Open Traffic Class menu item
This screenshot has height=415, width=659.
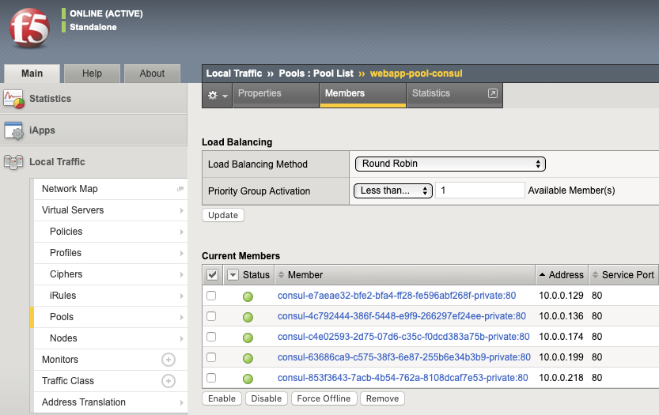[x=111, y=381]
